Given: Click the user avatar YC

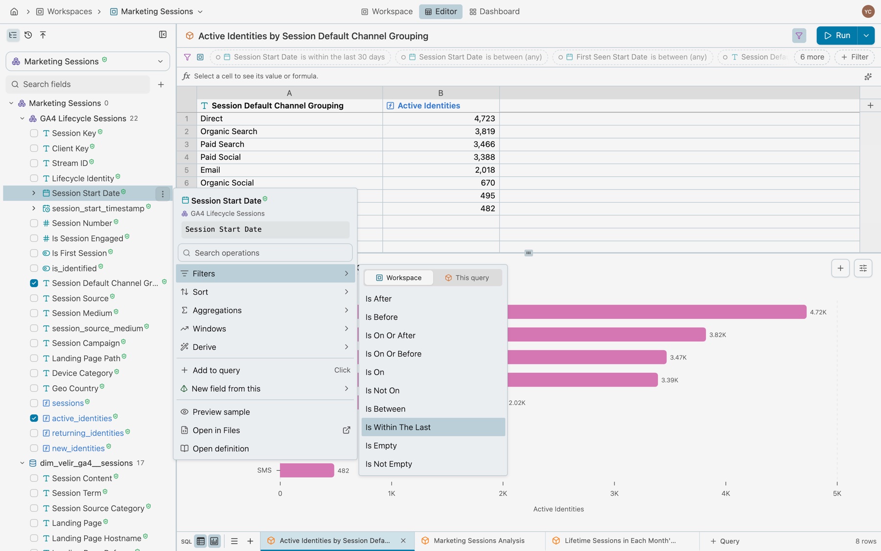Looking at the screenshot, I should pyautogui.click(x=868, y=11).
